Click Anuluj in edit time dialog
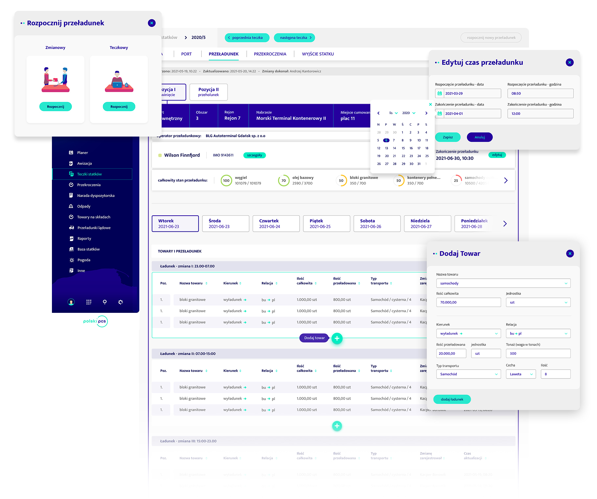The height and width of the screenshot is (499, 597). pyautogui.click(x=480, y=137)
